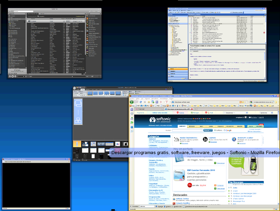Switch to the Móviles tab on Softonic
This screenshot has height=211, width=280.
pos(192,126)
